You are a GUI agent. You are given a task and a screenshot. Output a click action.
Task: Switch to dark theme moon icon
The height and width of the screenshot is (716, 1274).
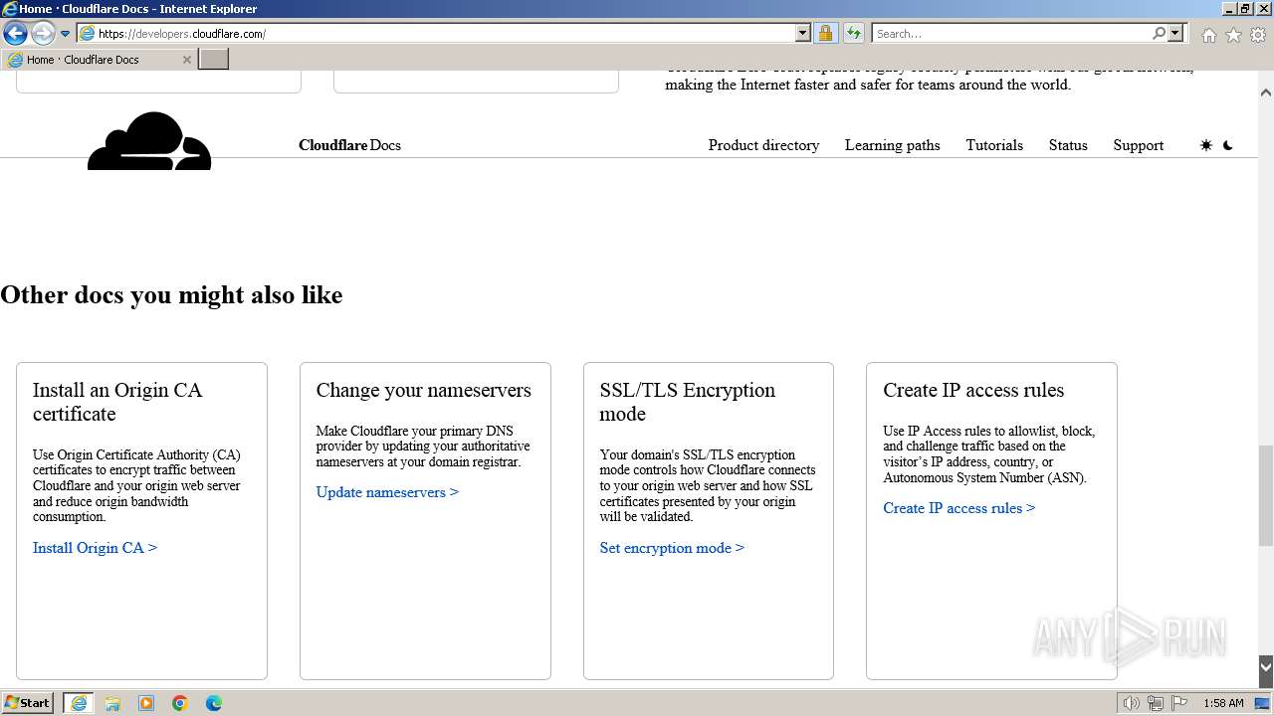[1228, 145]
